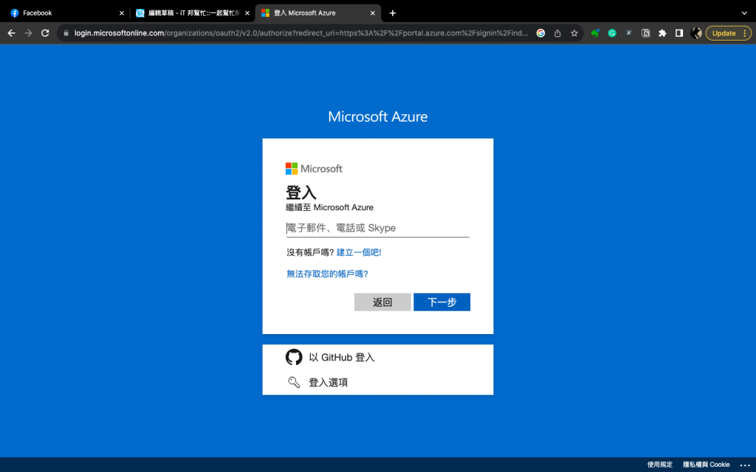The image size is (756, 472).
Task: Click the footer ellipsis more options
Action: point(745,465)
